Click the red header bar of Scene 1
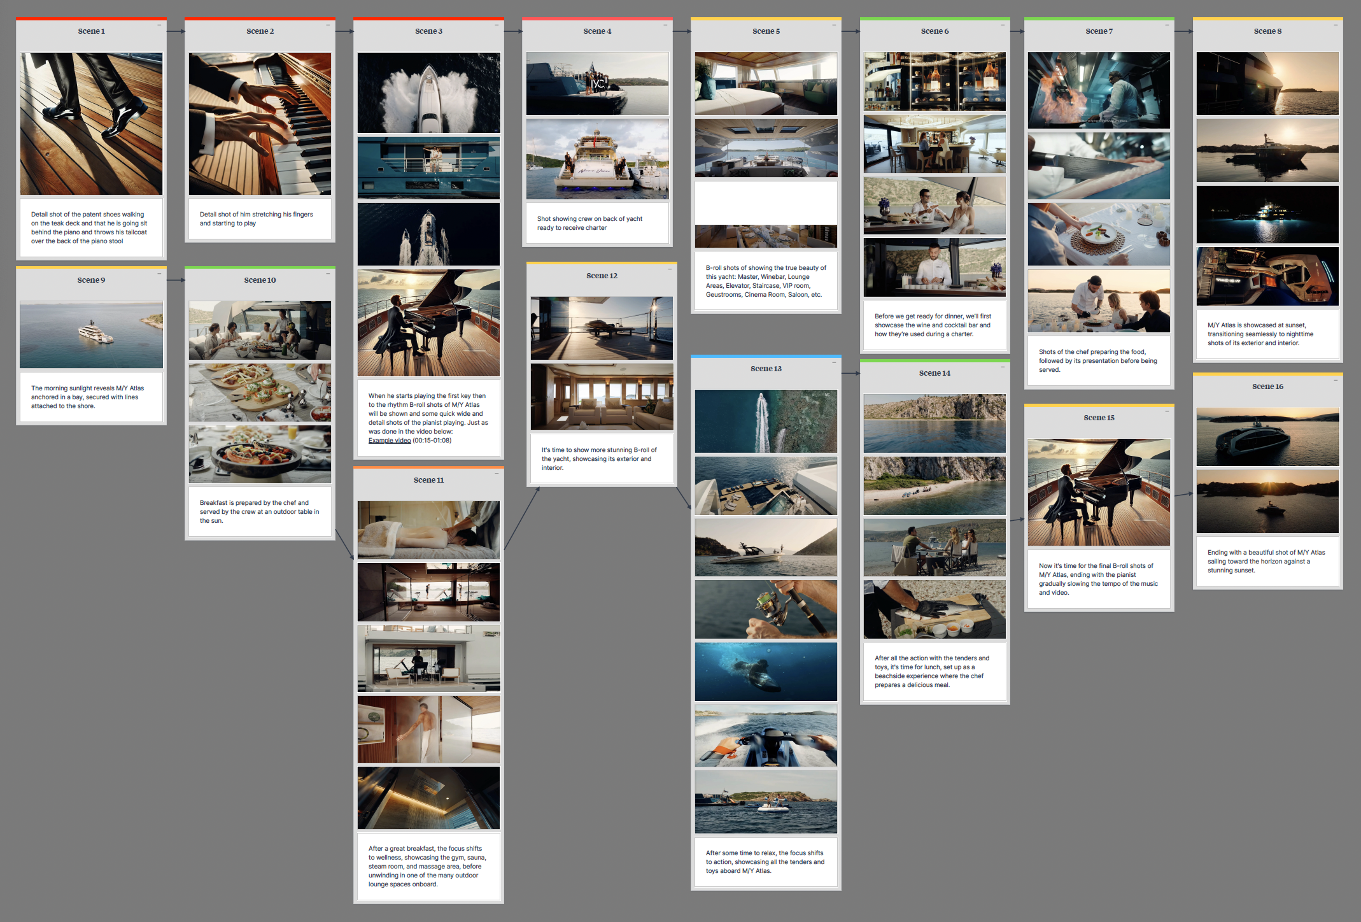 pyautogui.click(x=91, y=18)
